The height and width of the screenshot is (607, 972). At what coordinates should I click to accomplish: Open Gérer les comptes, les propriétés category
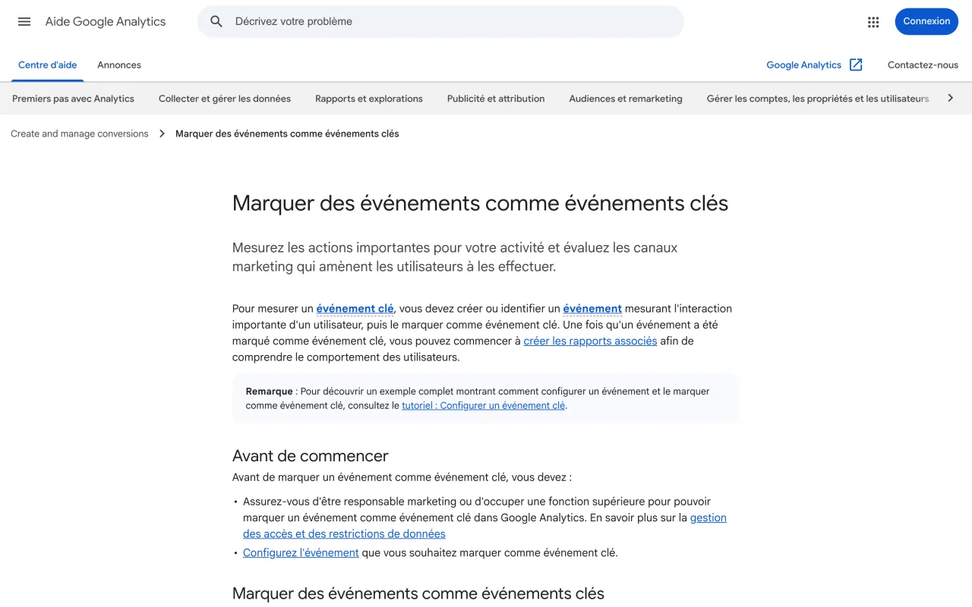click(818, 99)
